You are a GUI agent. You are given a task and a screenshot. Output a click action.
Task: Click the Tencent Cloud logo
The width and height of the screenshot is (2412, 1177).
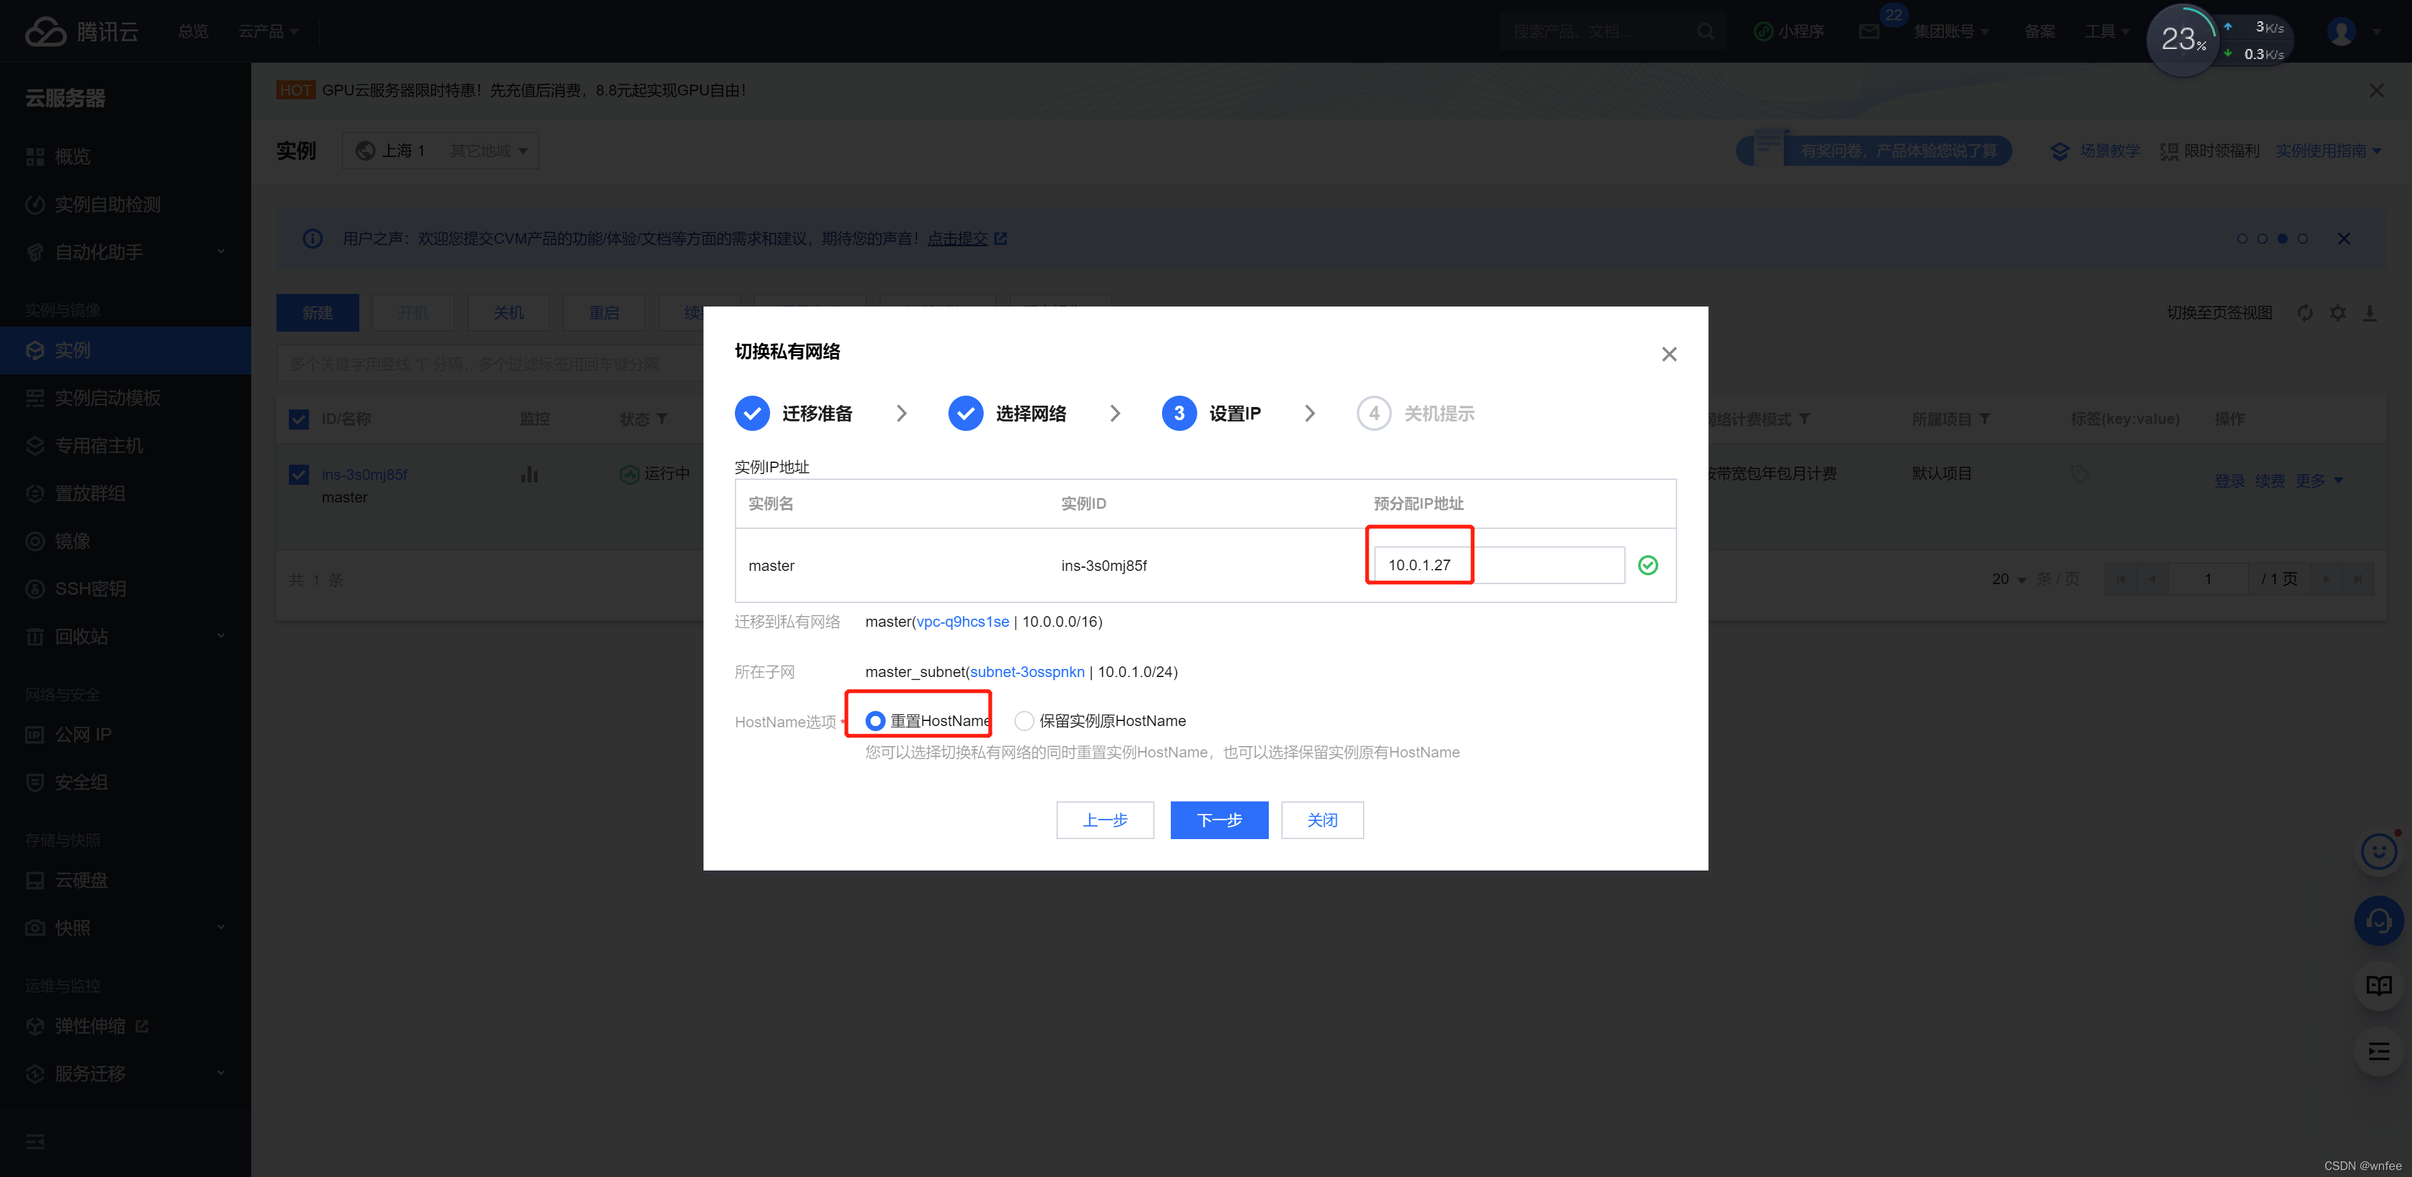tap(82, 32)
